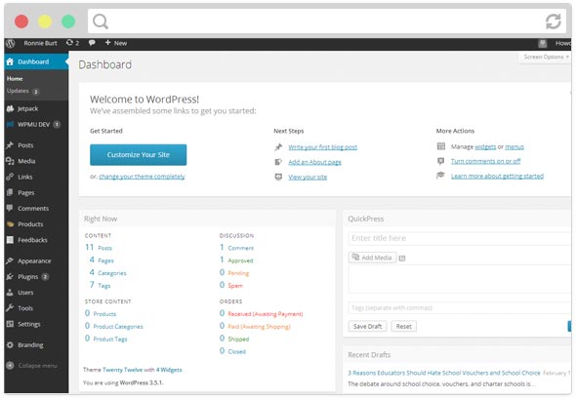Viewport: 576px width, 400px height.
Task: Click the Media icon in sidebar
Action: click(x=10, y=161)
